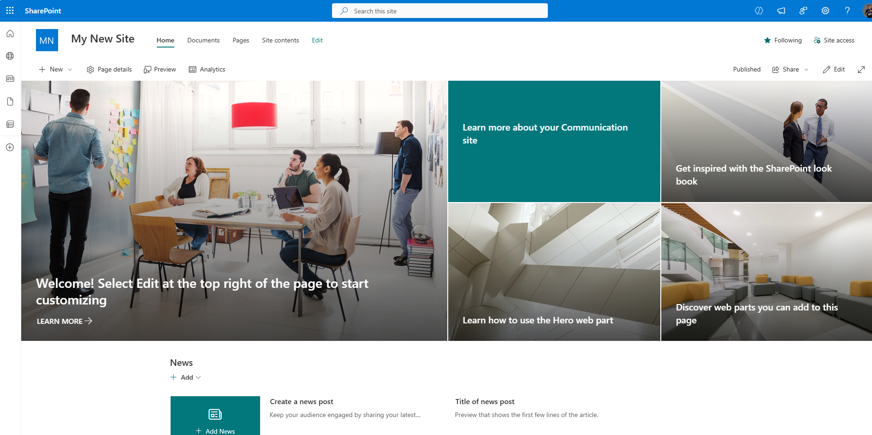The height and width of the screenshot is (435, 872).
Task: Click the create plus icon in sidebar
Action: coord(10,147)
